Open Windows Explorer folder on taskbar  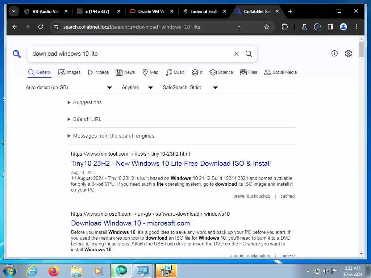coord(76,271)
